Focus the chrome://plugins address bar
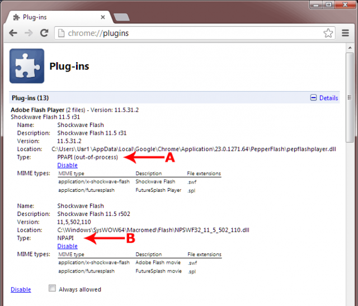The image size is (358, 306). pyautogui.click(x=190, y=33)
